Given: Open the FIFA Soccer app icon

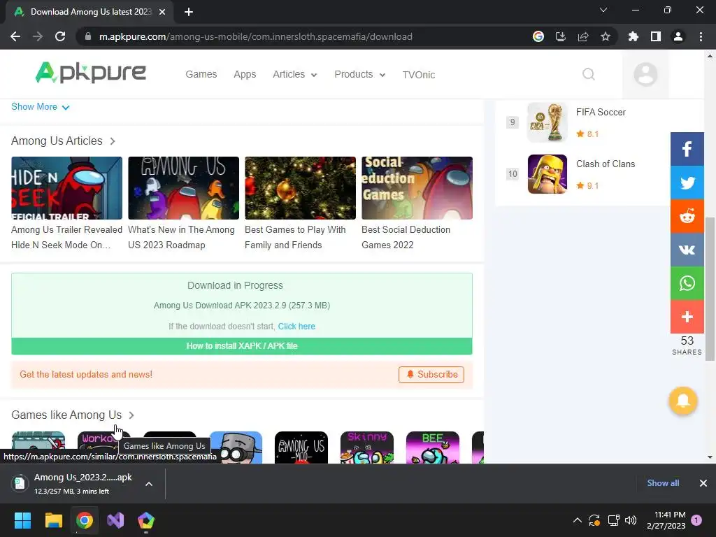Looking at the screenshot, I should click(547, 122).
